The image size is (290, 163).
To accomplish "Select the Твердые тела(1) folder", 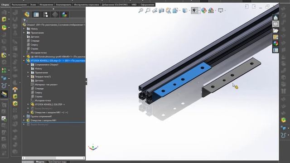I will (41, 77).
